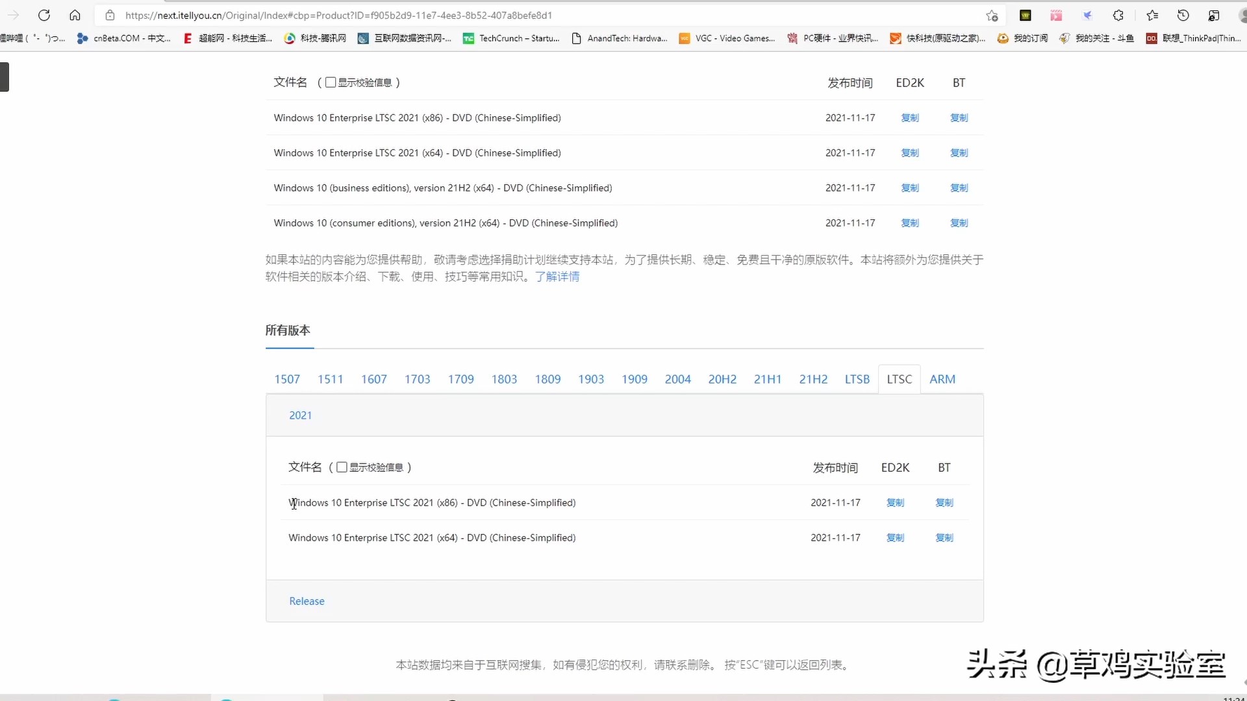Viewport: 1247px width, 701px height.
Task: Check the 显示校验信息 checkbox in the top file list
Action: [331, 82]
